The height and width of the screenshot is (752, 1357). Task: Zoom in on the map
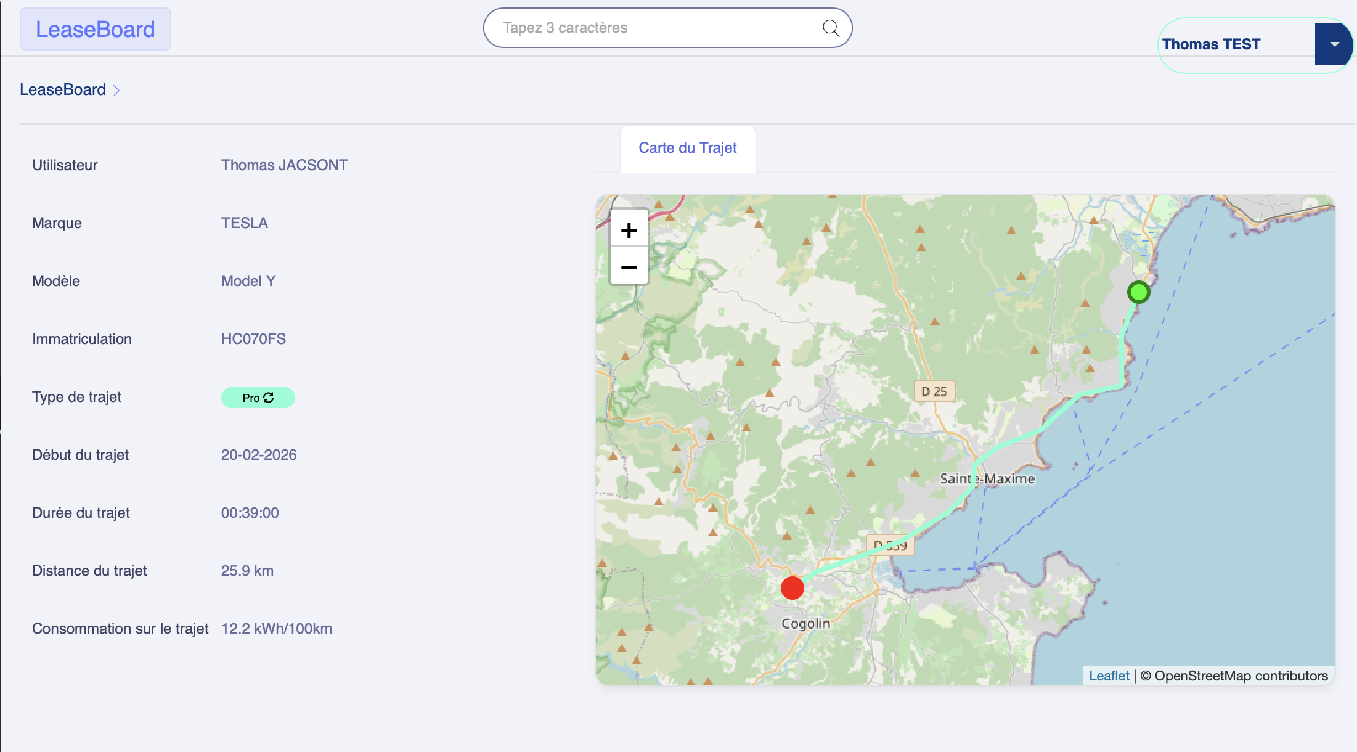tap(629, 231)
